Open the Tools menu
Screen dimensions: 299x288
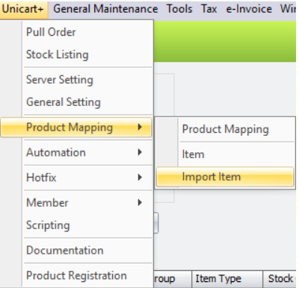point(179,10)
